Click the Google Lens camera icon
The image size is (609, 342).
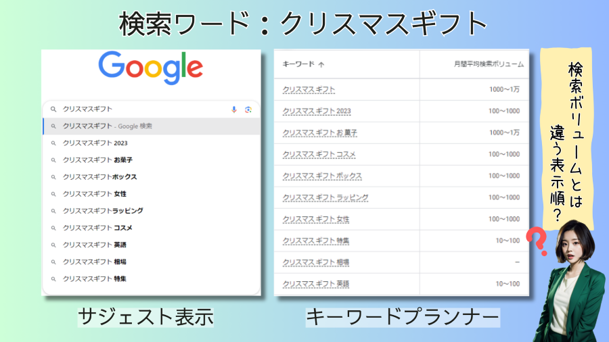pyautogui.click(x=248, y=109)
